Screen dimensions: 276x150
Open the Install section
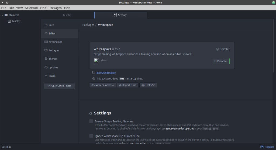60,76
